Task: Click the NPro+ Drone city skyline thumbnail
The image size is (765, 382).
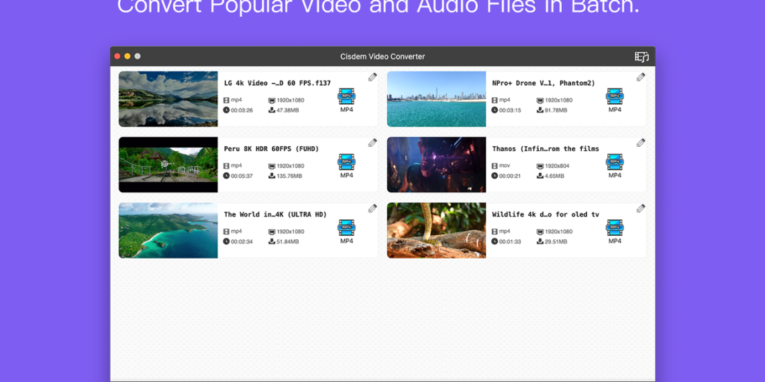Action: coord(436,99)
